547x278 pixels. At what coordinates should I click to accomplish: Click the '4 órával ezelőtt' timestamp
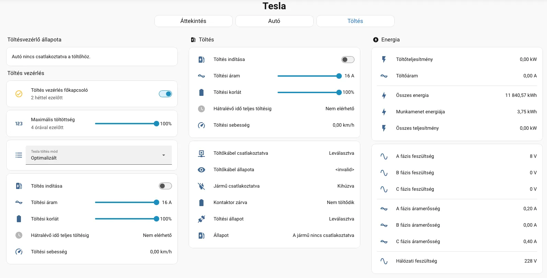(47, 128)
